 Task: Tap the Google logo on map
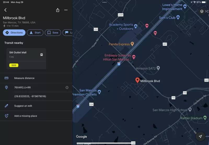coord(82,137)
